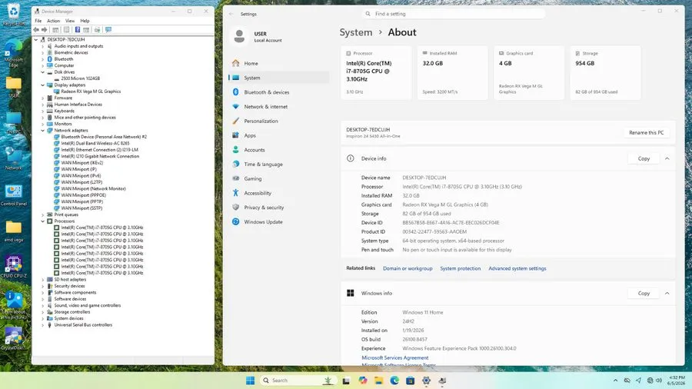Collapse the Display adapters node
Screen dimensions: 692x389
click(43, 85)
